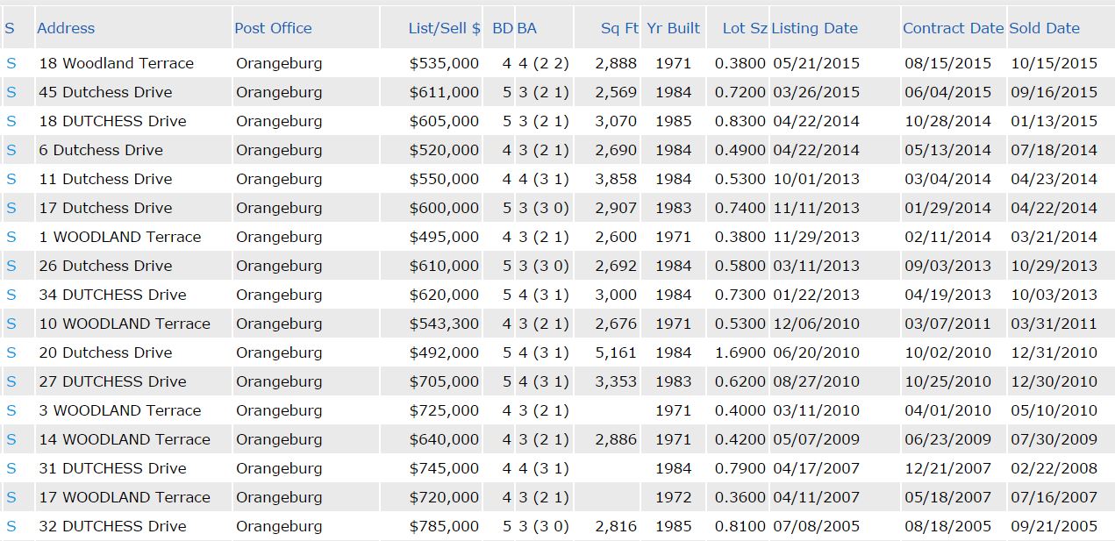
Task: Open status S link for 18 Woodland Terrace
Action: click(11, 63)
